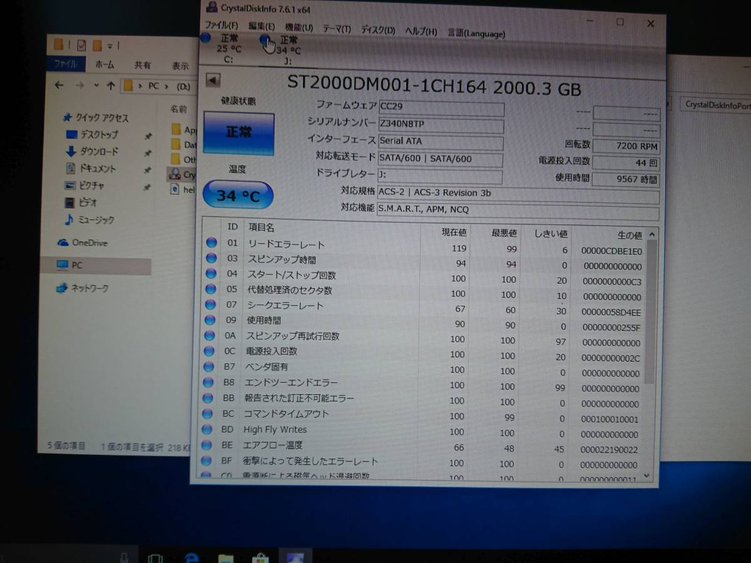Click the 7200 RPM rotation field
The height and width of the screenshot is (563, 751).
(x=626, y=146)
